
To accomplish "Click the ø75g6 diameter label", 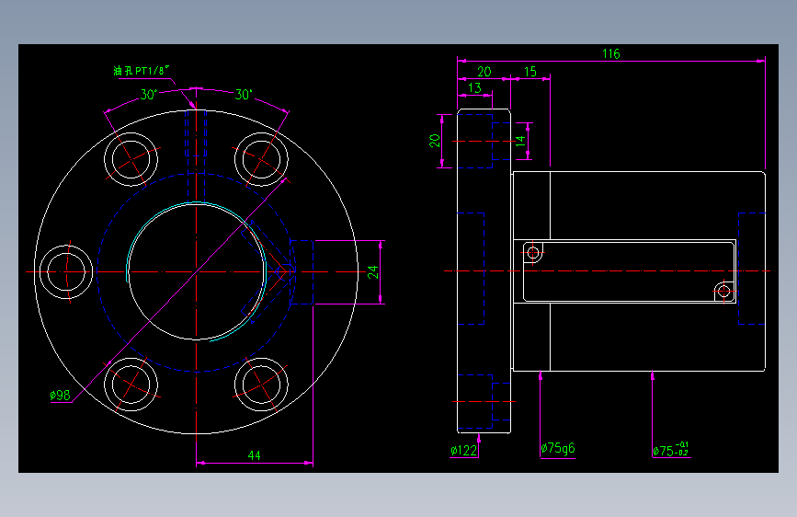I will [x=558, y=448].
